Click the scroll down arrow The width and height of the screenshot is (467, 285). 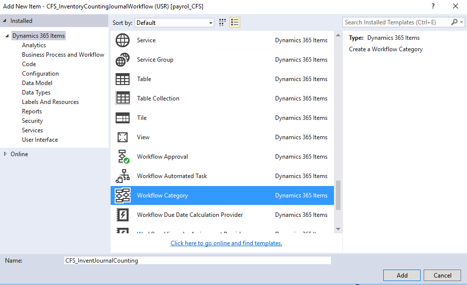338,229
